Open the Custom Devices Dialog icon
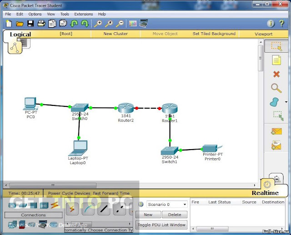The width and height of the screenshot is (291, 235). tap(144, 23)
